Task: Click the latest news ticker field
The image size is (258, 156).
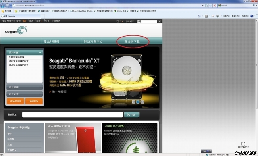Action: coord(73,115)
